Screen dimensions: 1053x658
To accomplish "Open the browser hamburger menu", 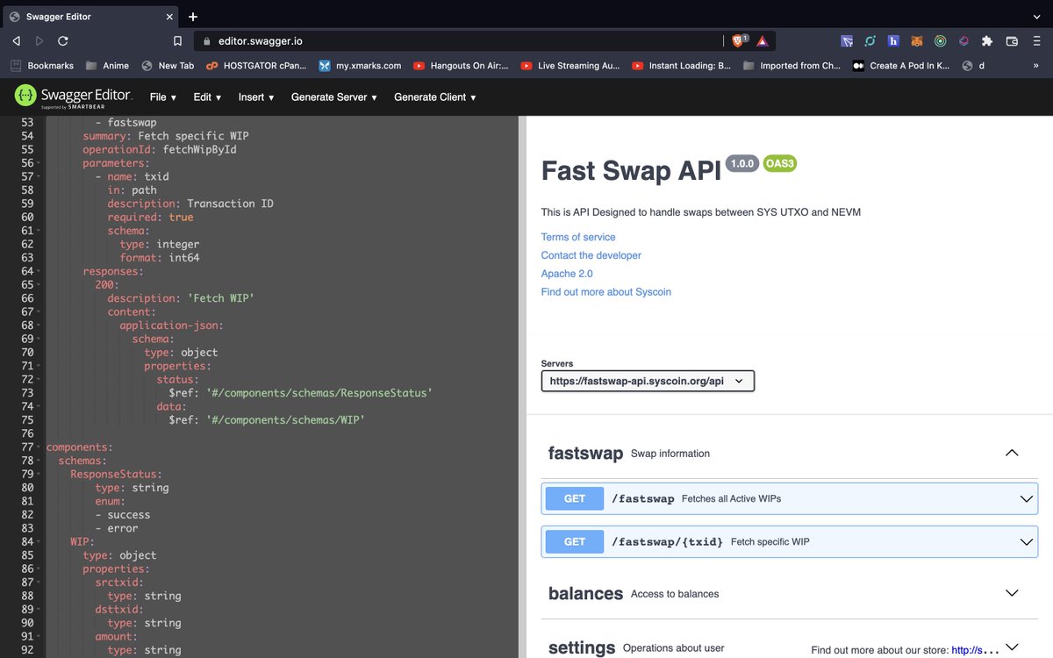I will tap(1036, 40).
